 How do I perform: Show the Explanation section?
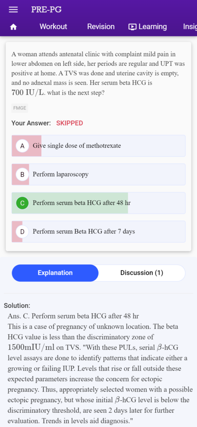pos(55,273)
